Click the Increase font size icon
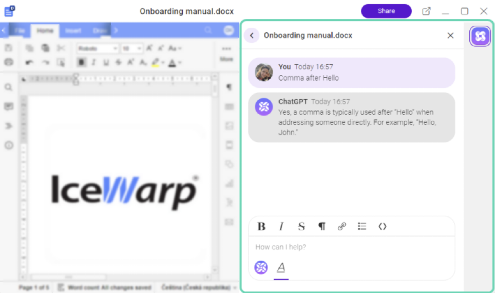 [149, 48]
